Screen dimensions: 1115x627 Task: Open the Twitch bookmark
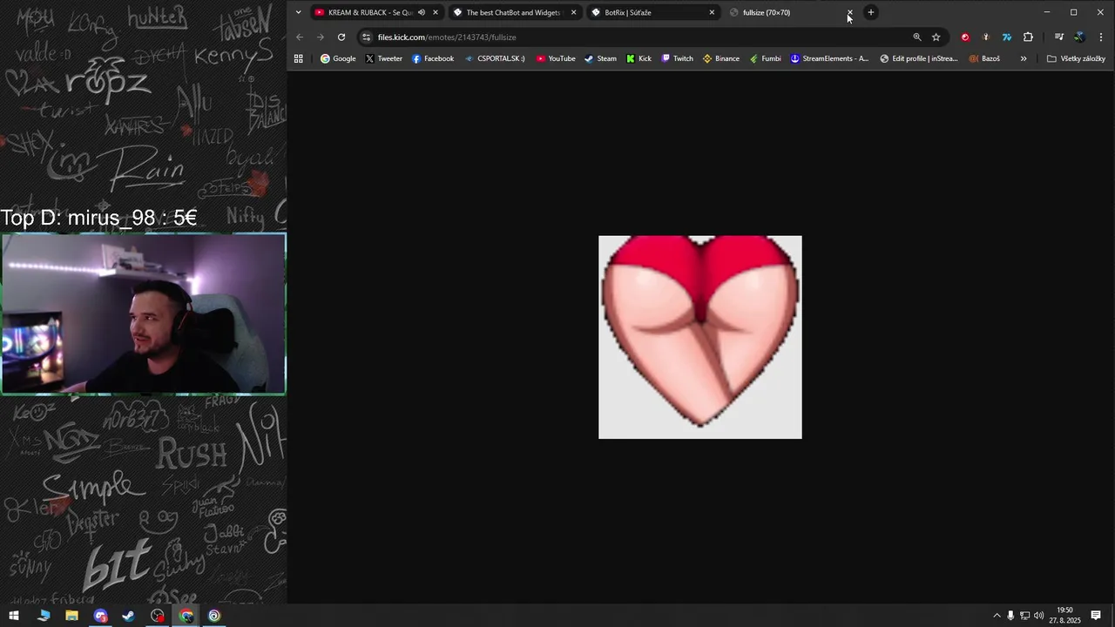tap(677, 59)
